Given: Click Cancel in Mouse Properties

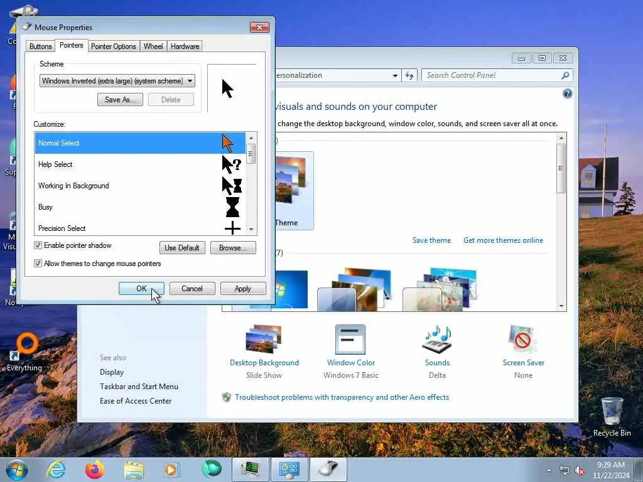Looking at the screenshot, I should (x=192, y=289).
